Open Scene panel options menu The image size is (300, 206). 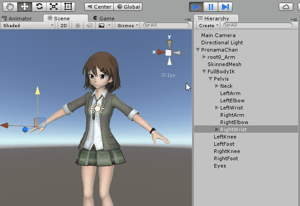[x=188, y=19]
